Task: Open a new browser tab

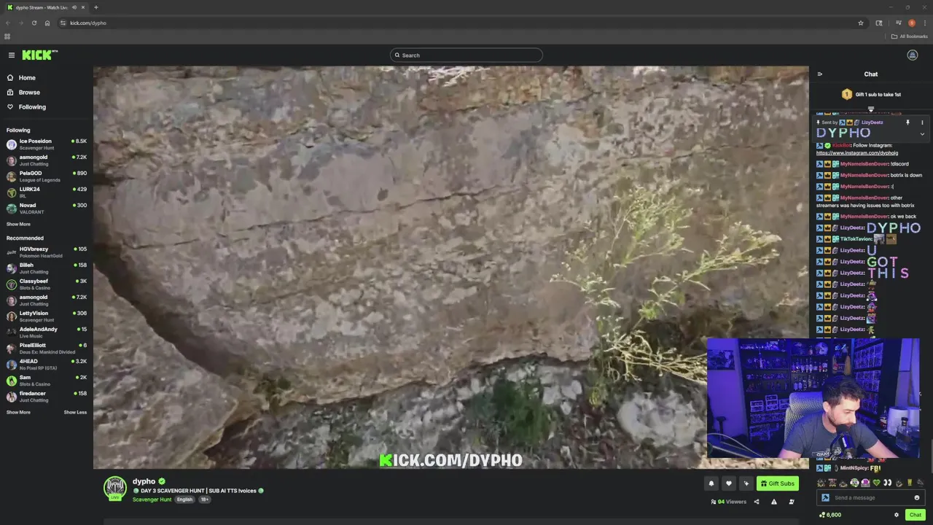Action: [95, 7]
